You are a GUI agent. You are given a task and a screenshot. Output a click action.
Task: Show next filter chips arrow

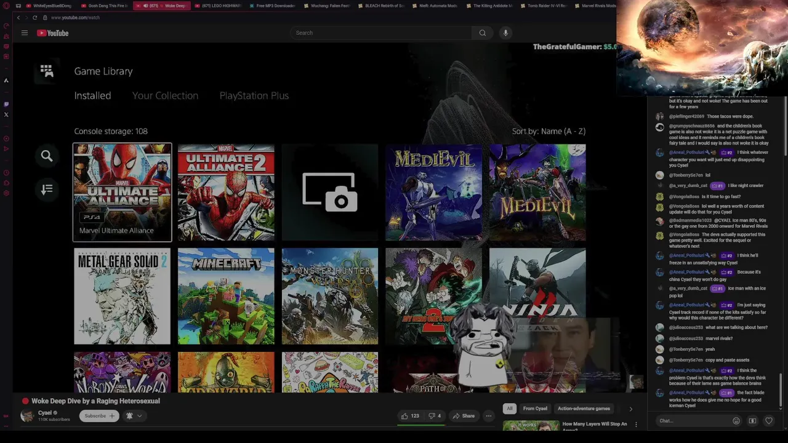(x=630, y=409)
